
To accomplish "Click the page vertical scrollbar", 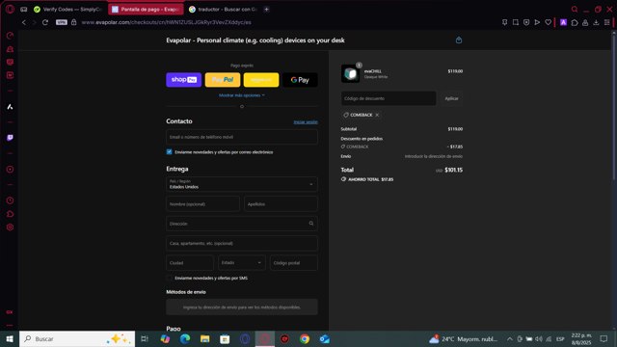I will click(613, 106).
